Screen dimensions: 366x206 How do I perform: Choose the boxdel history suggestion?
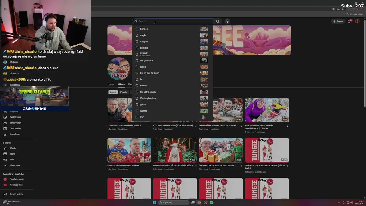173,86
